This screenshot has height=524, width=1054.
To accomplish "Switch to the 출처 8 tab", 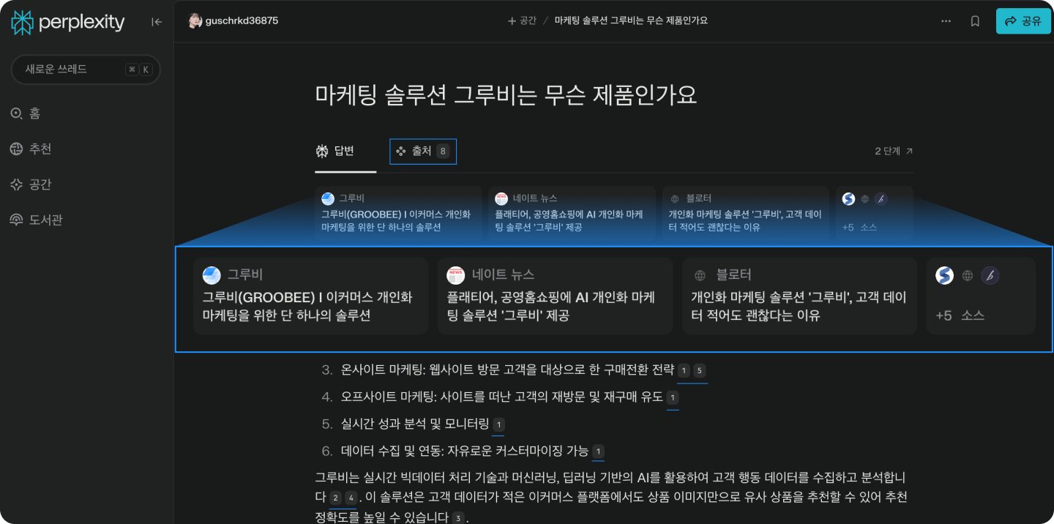I will [423, 151].
